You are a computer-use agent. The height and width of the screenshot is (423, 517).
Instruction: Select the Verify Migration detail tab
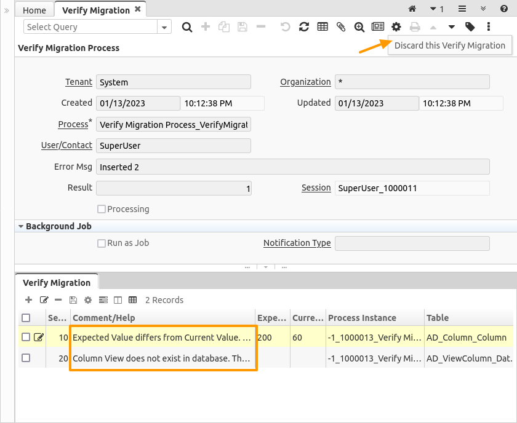click(57, 283)
